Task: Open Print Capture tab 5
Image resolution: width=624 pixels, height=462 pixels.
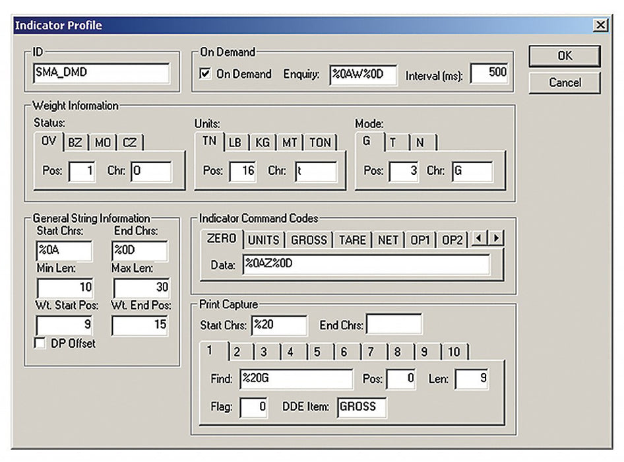Action: point(318,352)
